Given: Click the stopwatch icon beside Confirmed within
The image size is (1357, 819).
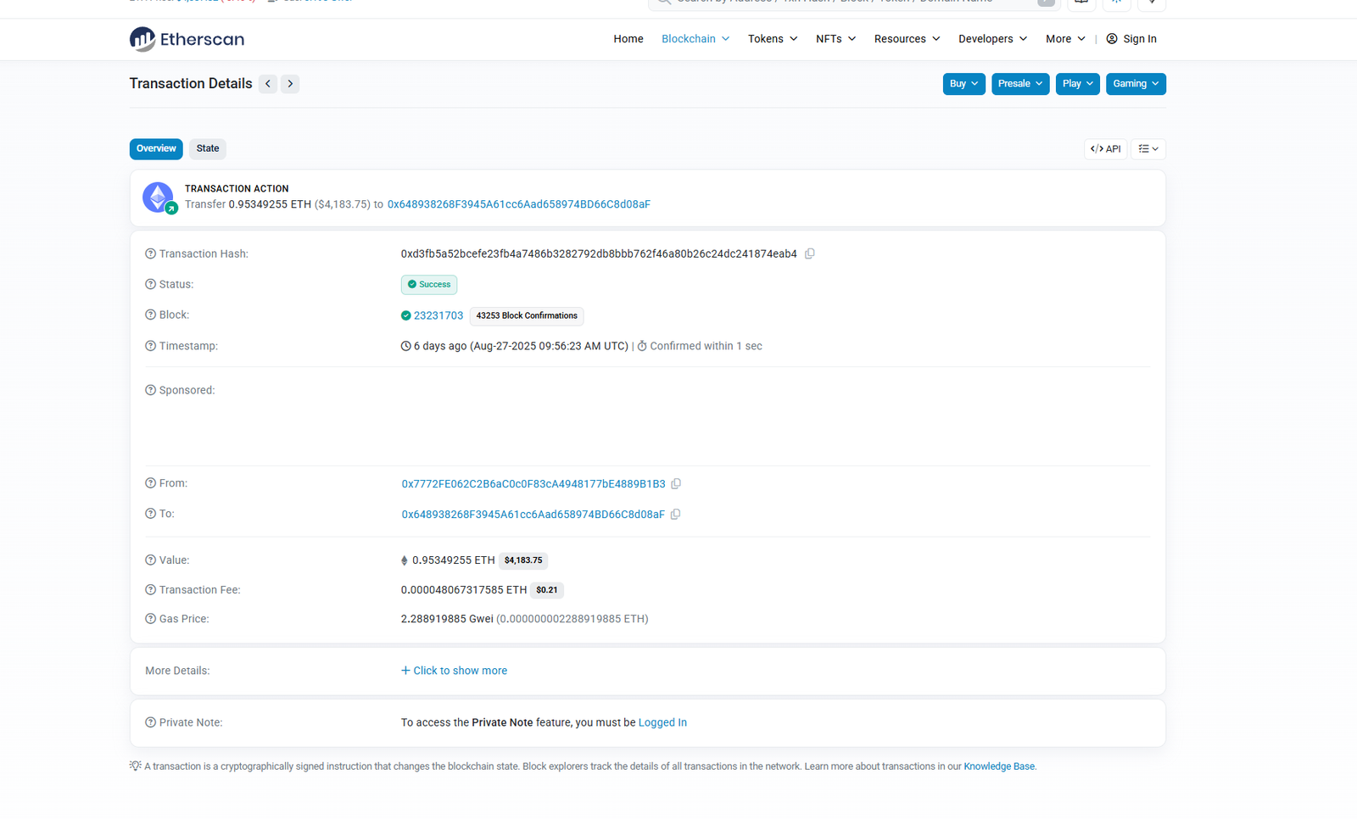Looking at the screenshot, I should pyautogui.click(x=642, y=346).
